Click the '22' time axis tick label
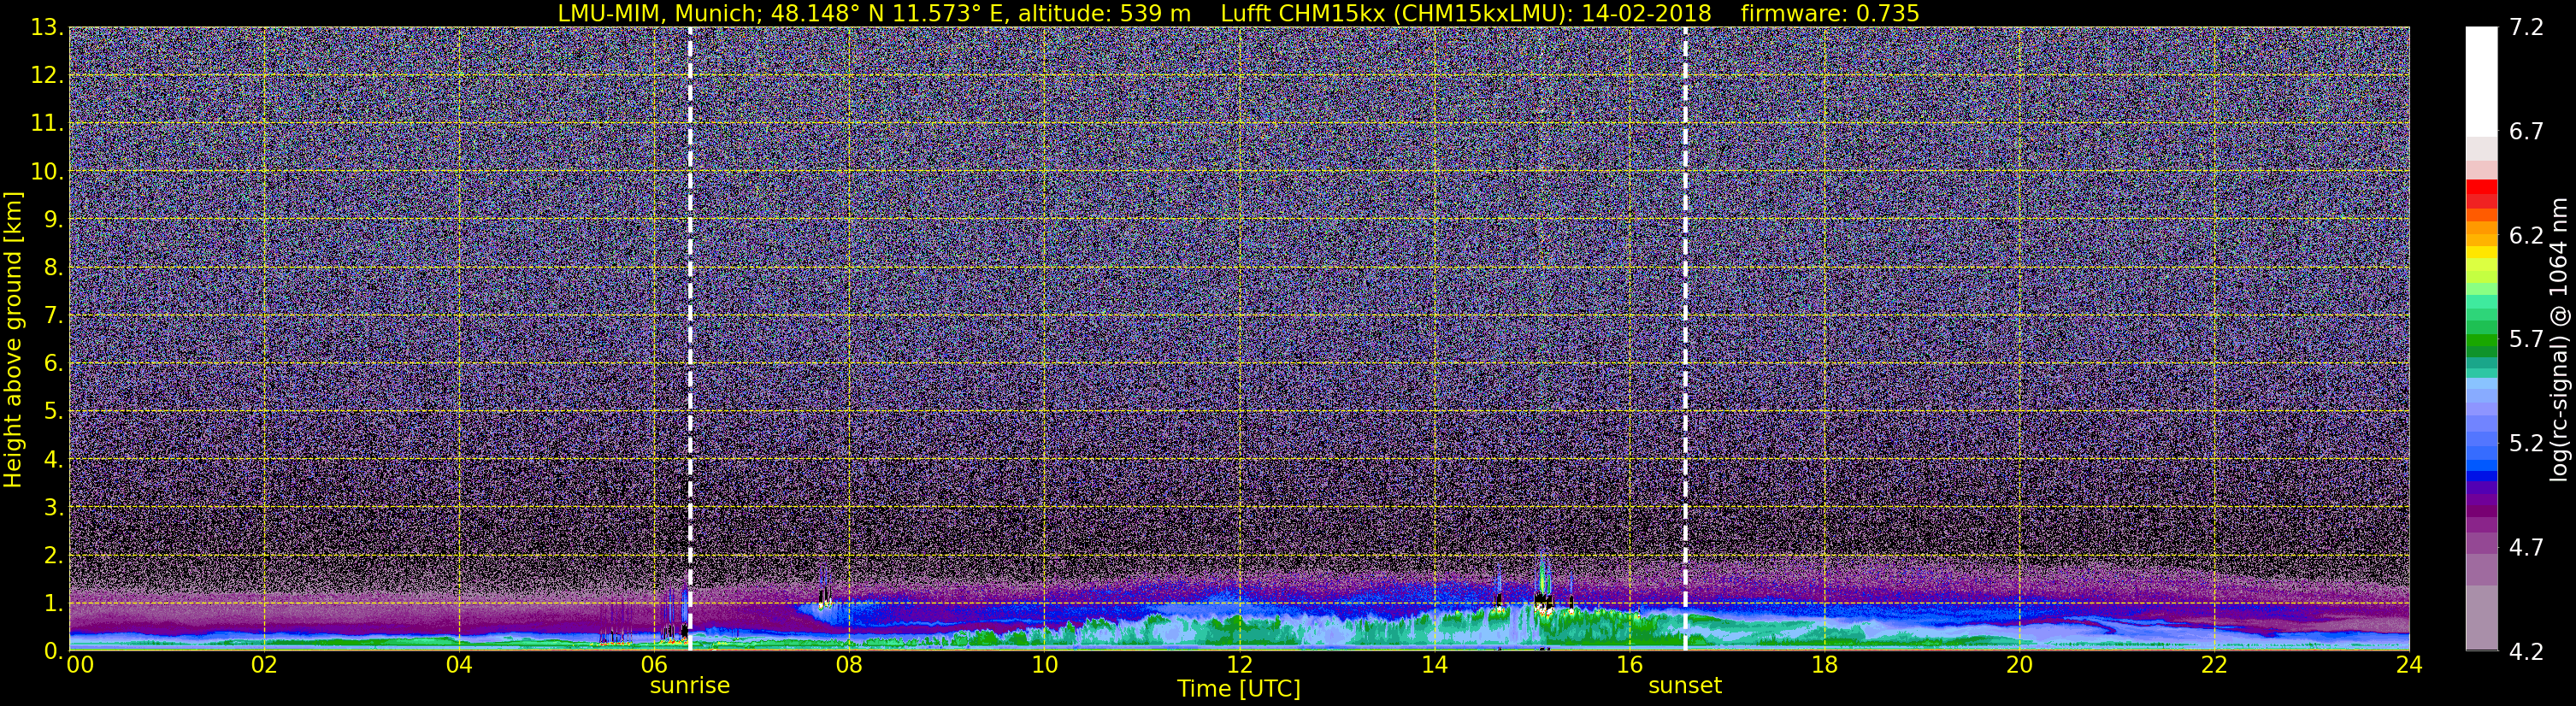2576x706 pixels. [2214, 664]
